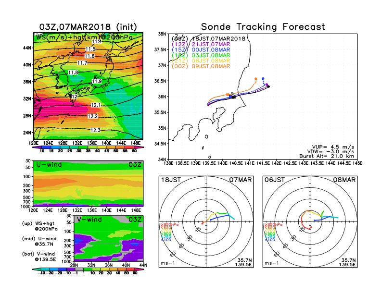Click the 11.6 height contour label
This screenshot has height=294, width=381.
point(89,56)
